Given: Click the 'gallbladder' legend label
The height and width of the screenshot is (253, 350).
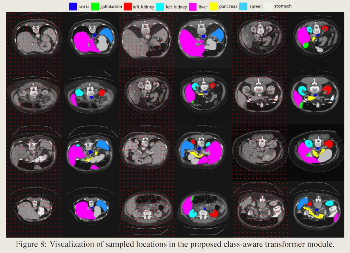Looking at the screenshot, I should tap(111, 7).
